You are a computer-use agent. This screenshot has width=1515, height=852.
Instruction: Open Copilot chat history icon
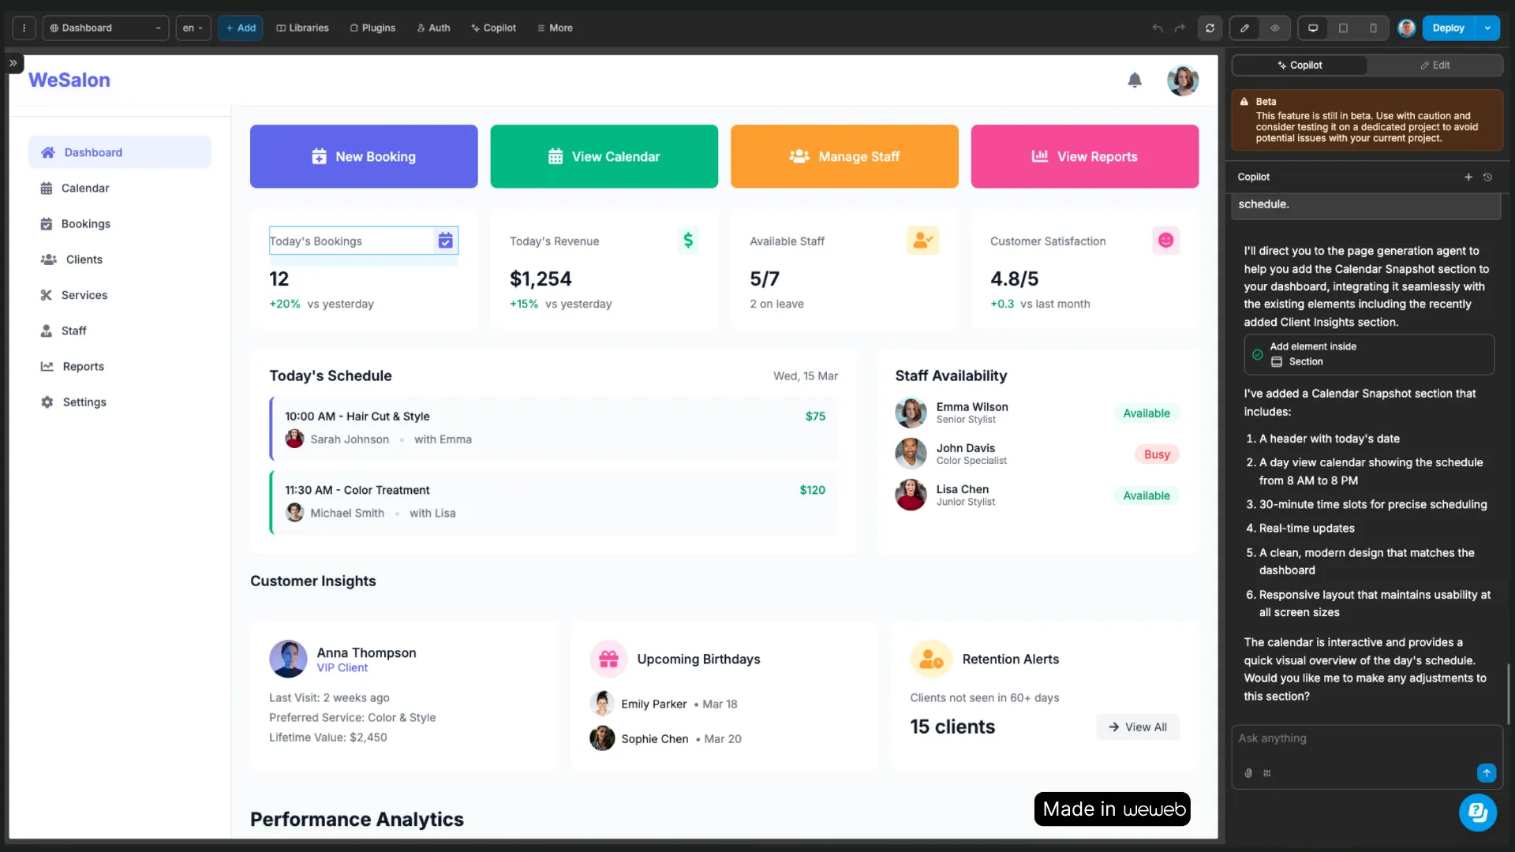point(1488,177)
